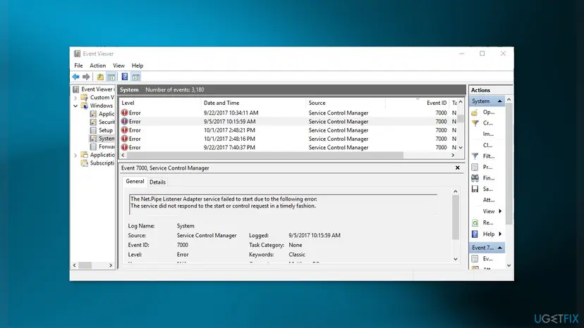The image size is (584, 328).
Task: Select error event from 9/22/2017 10:34:11 AM
Action: pos(288,113)
